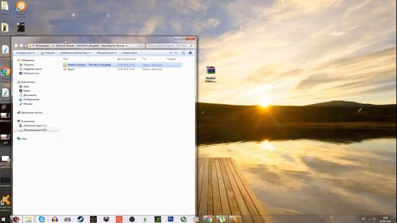This screenshot has height=223, width=397.
Task: Open the address bar history dropdown
Action: coord(138,46)
